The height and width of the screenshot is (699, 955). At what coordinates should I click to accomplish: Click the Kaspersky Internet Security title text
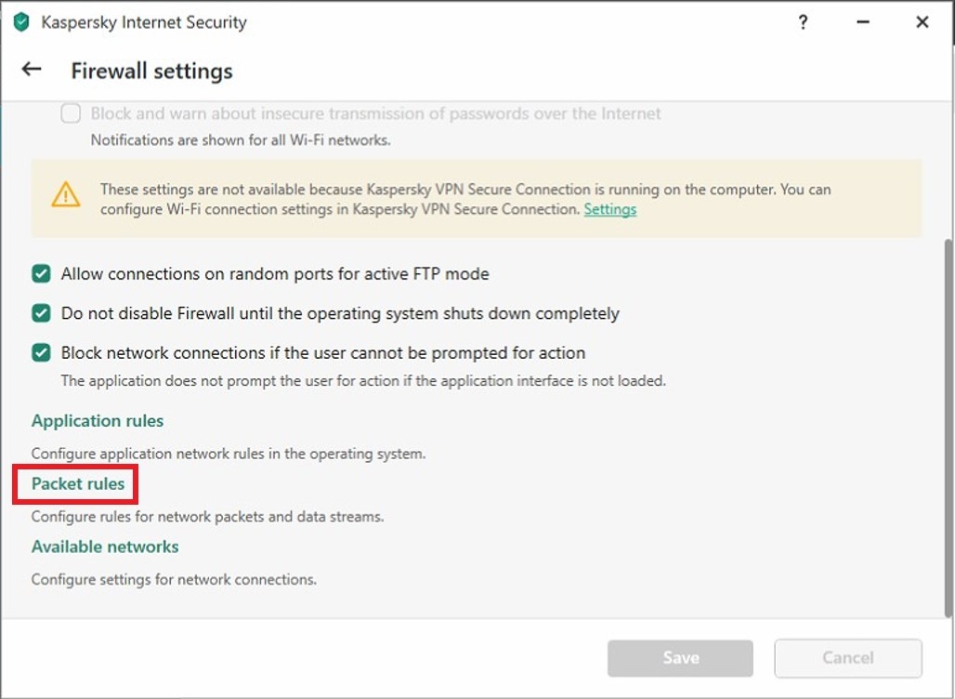(144, 22)
